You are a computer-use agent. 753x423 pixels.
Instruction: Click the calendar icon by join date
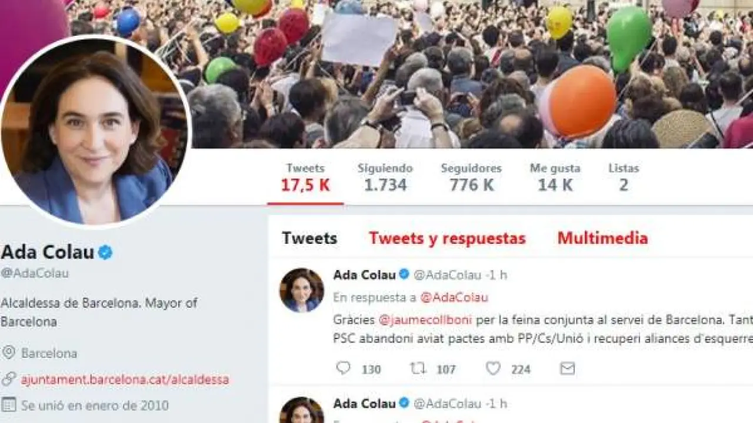tap(8, 405)
